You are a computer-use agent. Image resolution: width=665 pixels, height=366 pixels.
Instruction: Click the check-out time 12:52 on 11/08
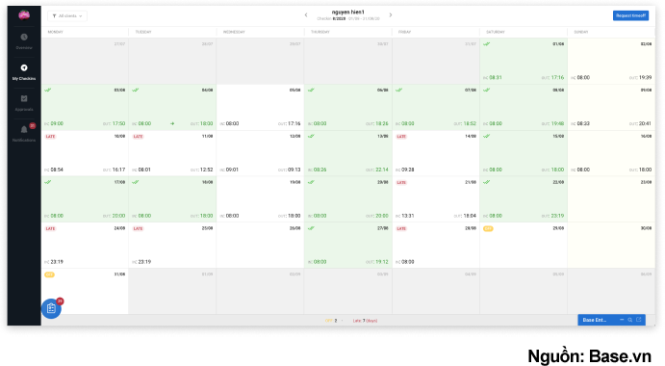pos(207,170)
